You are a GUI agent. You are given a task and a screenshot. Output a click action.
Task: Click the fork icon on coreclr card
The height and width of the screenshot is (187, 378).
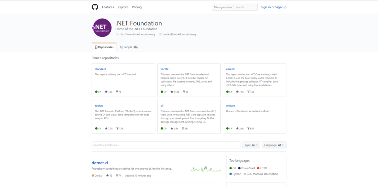point(248,92)
